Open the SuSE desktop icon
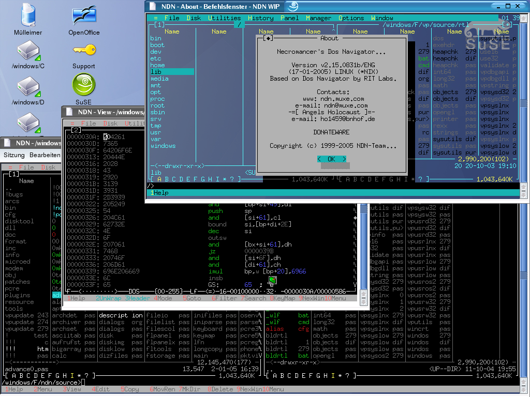Screen dimensions: 530x397 point(84,89)
